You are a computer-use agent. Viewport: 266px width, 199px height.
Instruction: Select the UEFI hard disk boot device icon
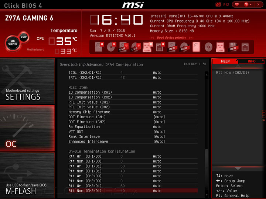click(x=99, y=47)
